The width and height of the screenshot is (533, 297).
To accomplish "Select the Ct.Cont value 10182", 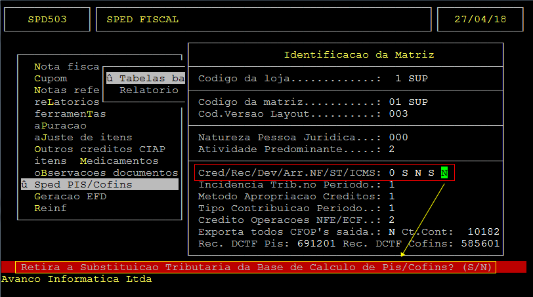I will tap(484, 232).
